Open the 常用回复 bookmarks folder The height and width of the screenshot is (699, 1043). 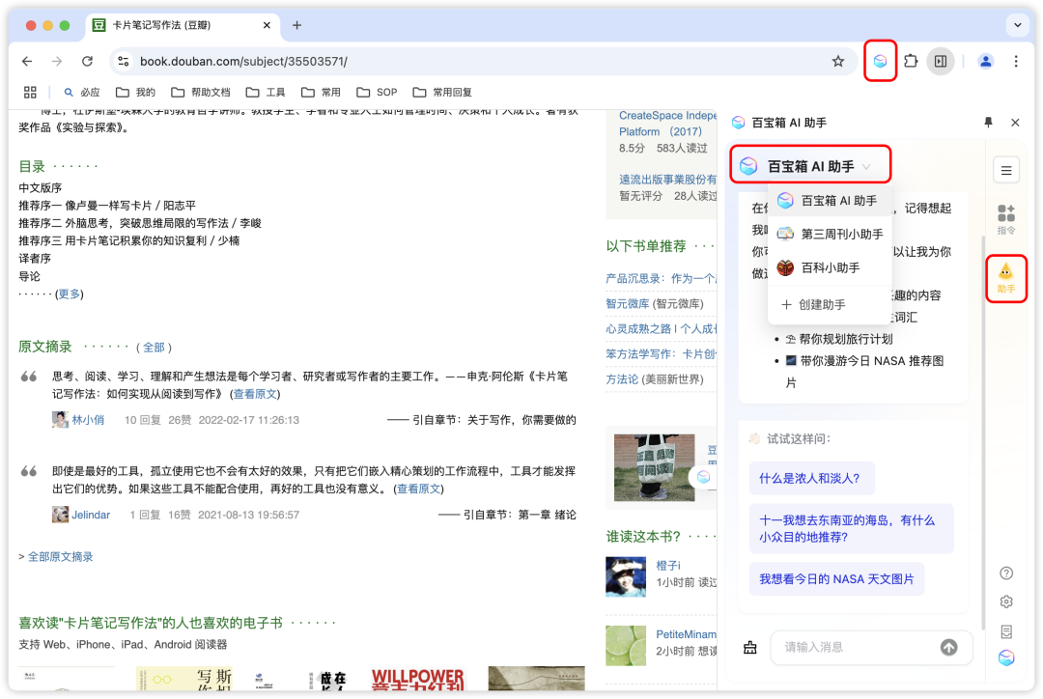click(442, 92)
